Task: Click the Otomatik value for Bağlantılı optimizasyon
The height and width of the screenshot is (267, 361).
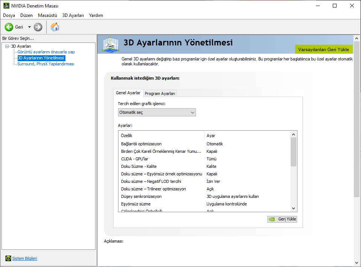Action: [215, 144]
